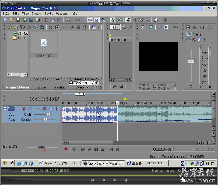Click the track 1 Vol slider
The height and width of the screenshot is (185, 218).
tap(48, 114)
